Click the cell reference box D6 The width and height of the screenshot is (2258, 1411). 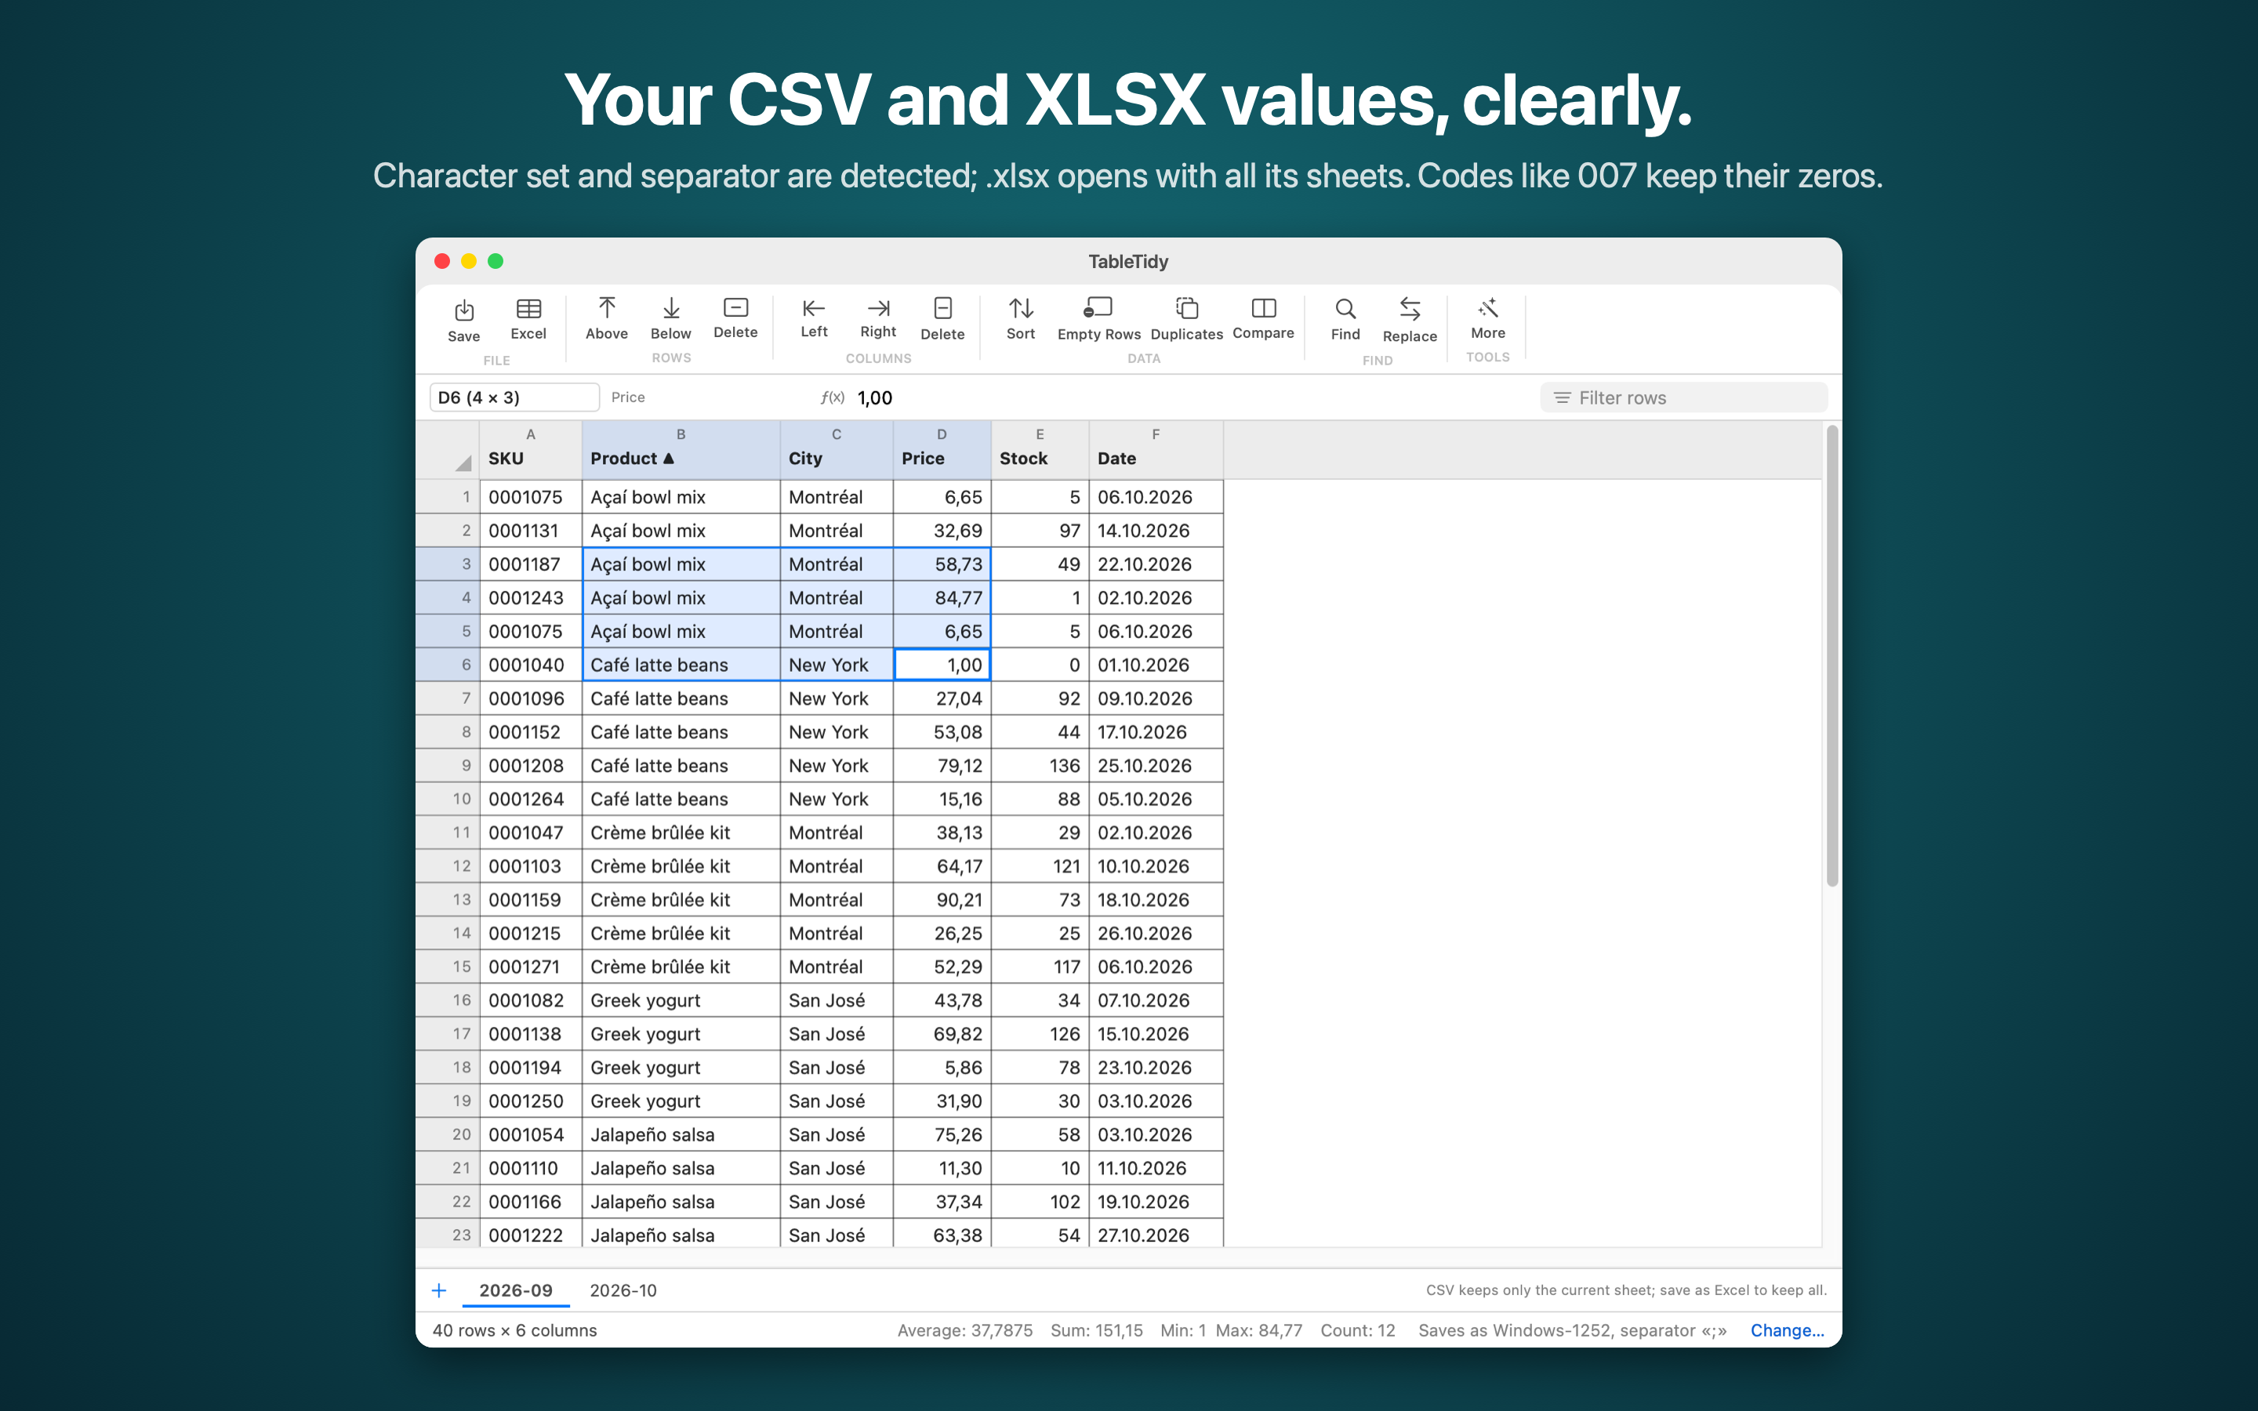[x=514, y=397]
